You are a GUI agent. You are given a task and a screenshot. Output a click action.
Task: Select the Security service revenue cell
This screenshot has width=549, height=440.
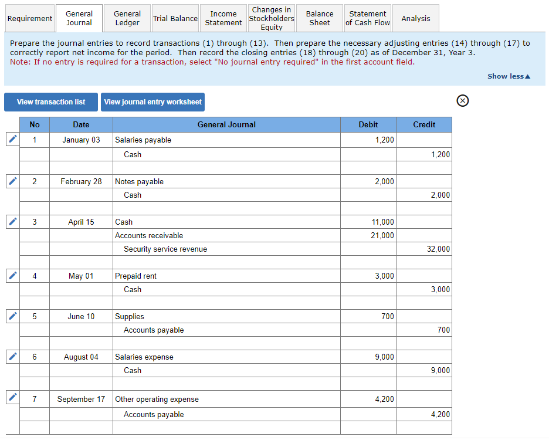(226, 249)
